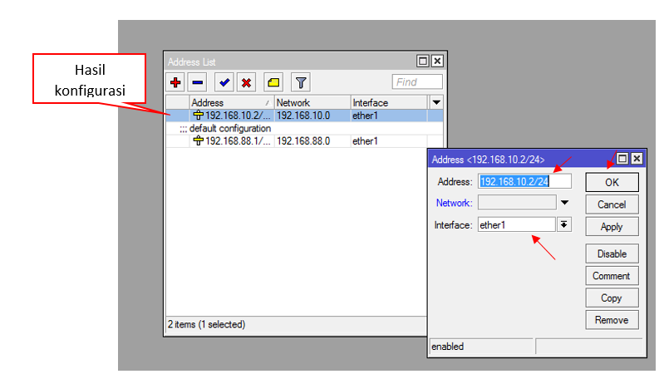
Task: Sort by the Address column header
Action: point(231,102)
